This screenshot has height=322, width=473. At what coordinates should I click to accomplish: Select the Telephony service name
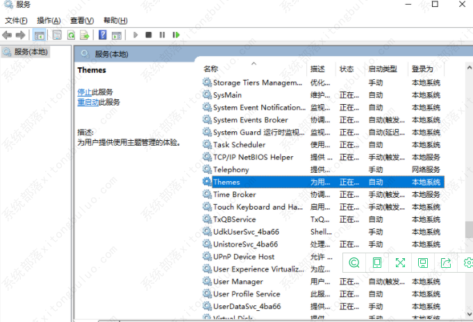pos(231,169)
